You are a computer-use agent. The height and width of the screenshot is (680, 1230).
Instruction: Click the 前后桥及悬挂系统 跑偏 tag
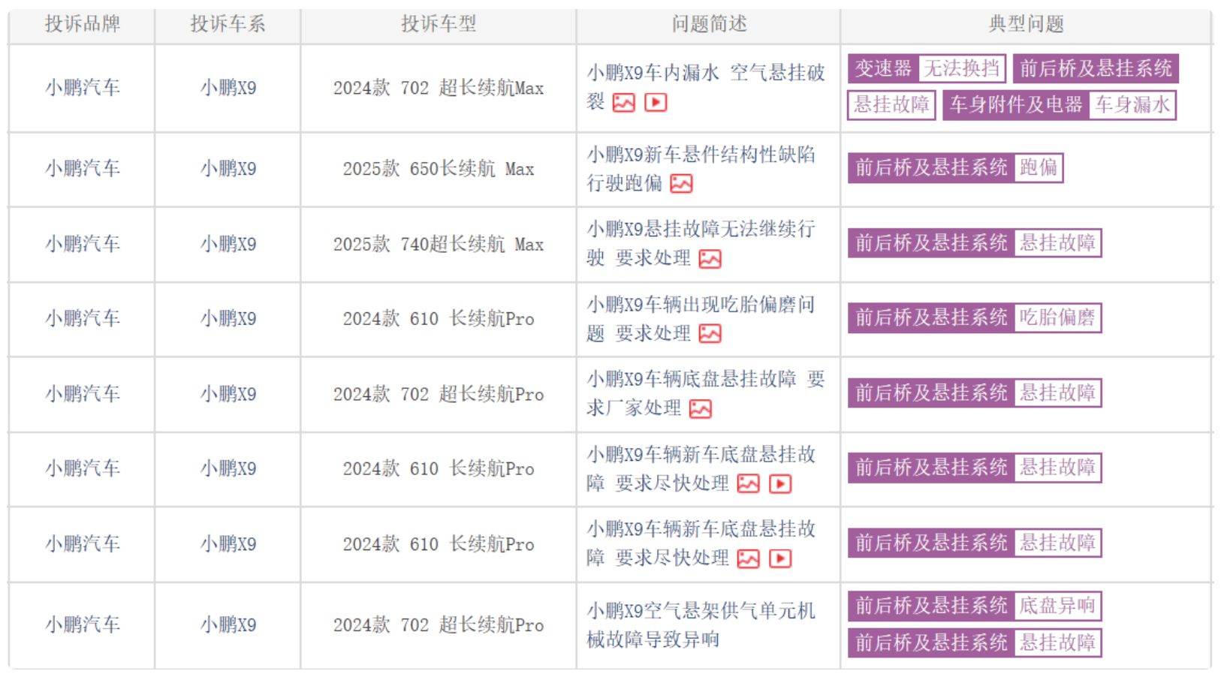click(x=955, y=168)
